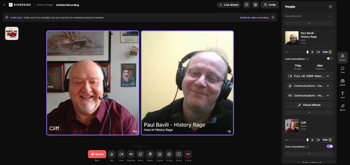The height and width of the screenshot is (165, 350).
Task: Click audio level icon on Cliff's video tile
Action: pyautogui.click(x=135, y=131)
